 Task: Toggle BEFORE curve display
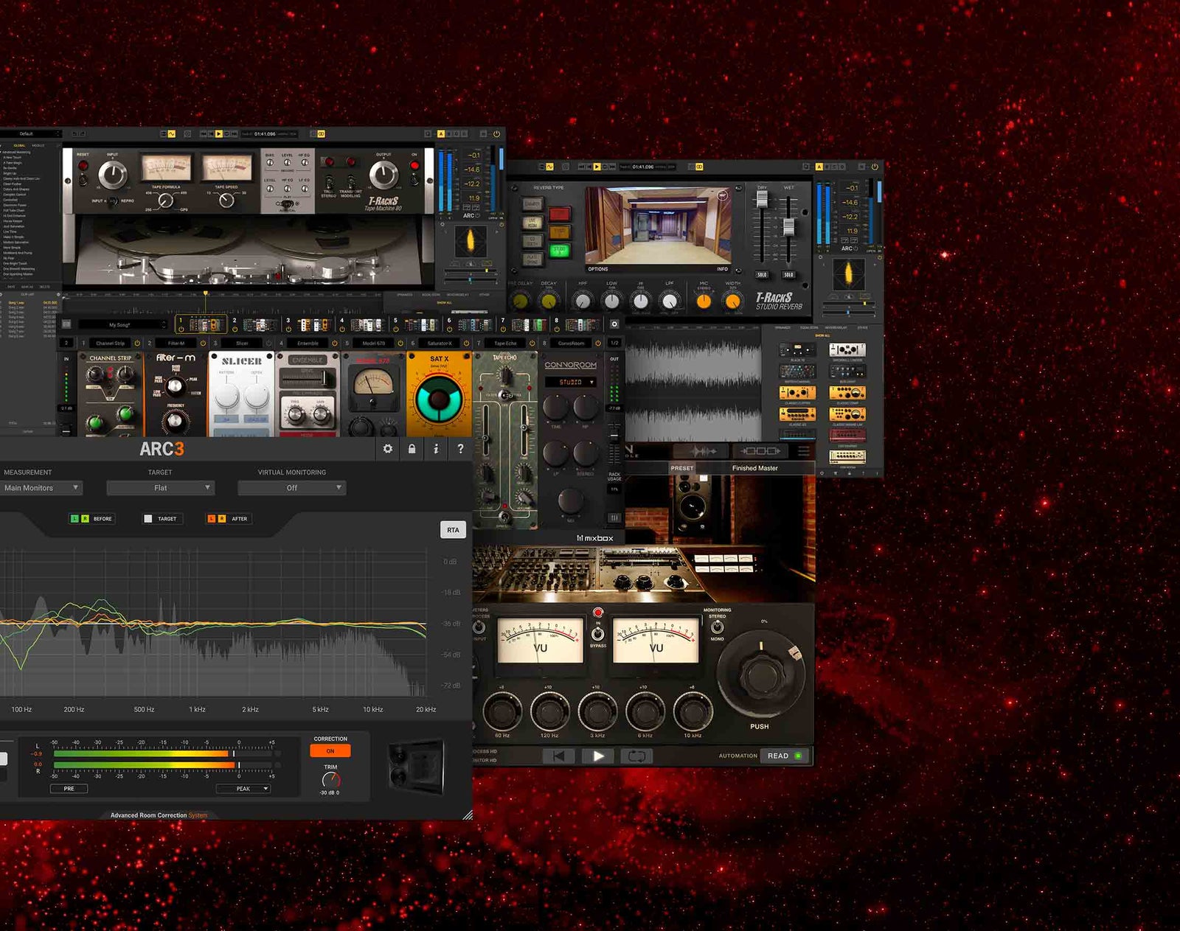pyautogui.click(x=91, y=519)
